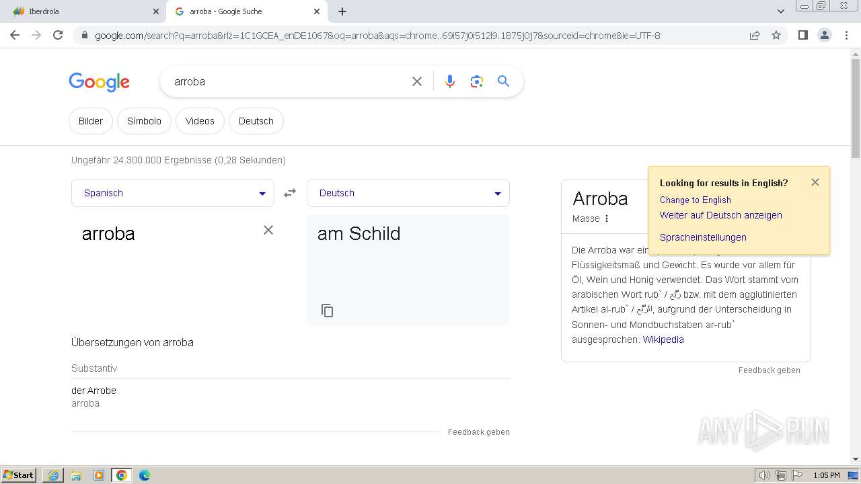This screenshot has height=484, width=861.
Task: Click the volume speaker tray icon
Action: click(764, 475)
